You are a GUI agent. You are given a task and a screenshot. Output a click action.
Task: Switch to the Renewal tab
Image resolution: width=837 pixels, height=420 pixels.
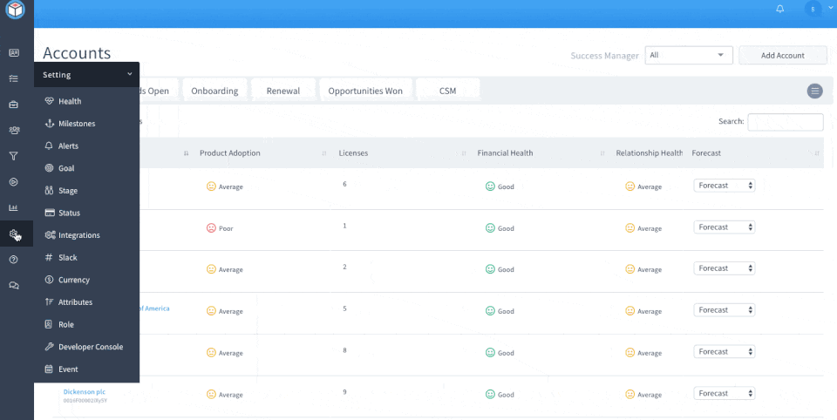coord(283,91)
